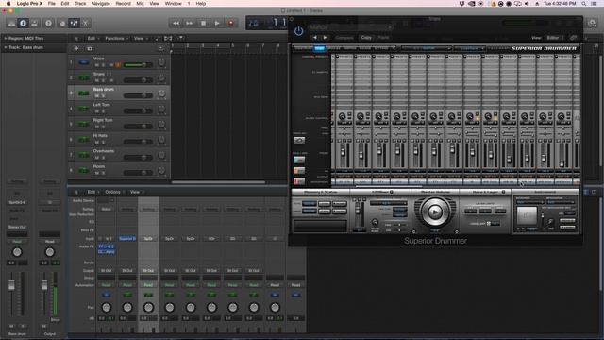The image size is (604, 340).
Task: Click the plugin window link icon
Action: [574, 38]
